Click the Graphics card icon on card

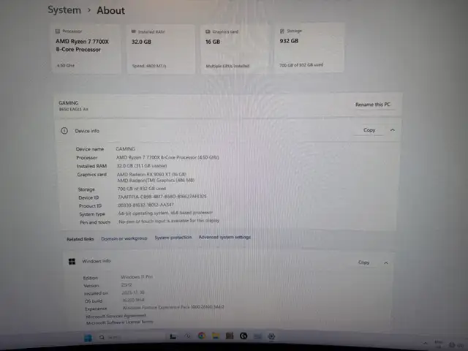(x=208, y=31)
